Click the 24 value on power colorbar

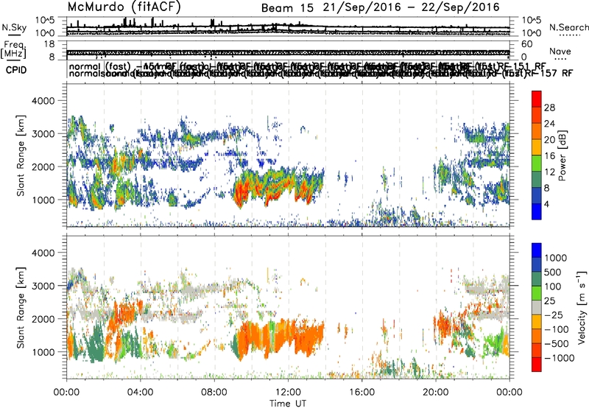(x=549, y=124)
